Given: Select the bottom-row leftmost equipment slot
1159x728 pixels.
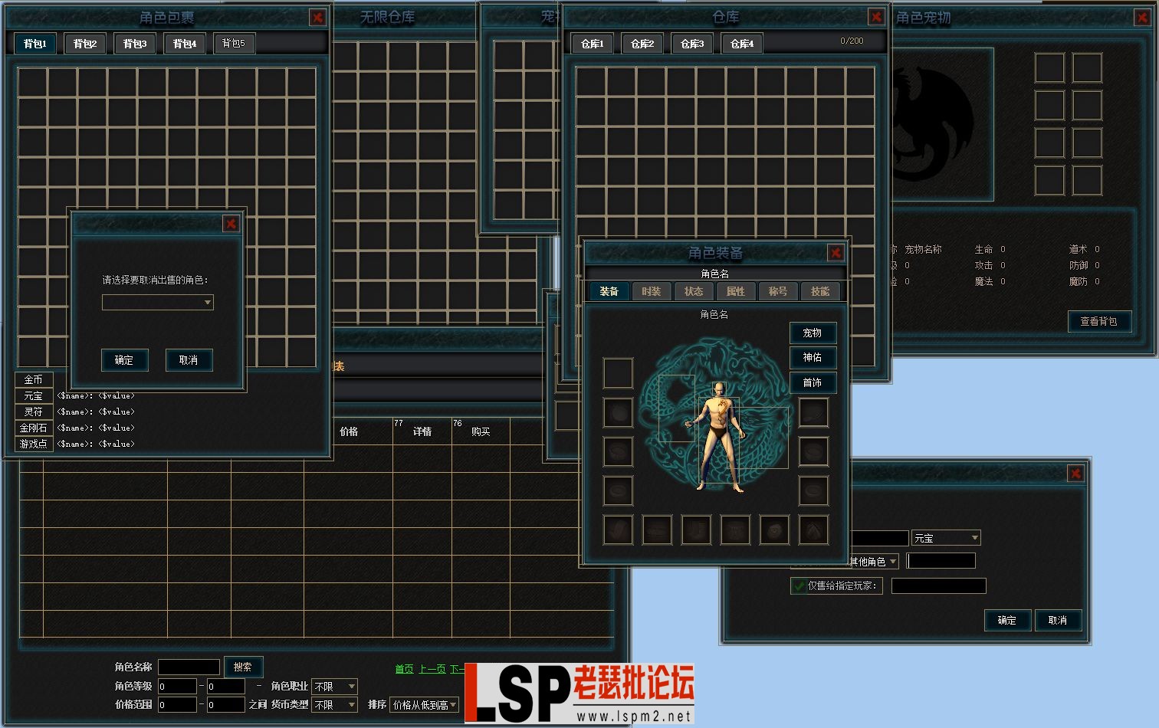Looking at the screenshot, I should tap(618, 530).
